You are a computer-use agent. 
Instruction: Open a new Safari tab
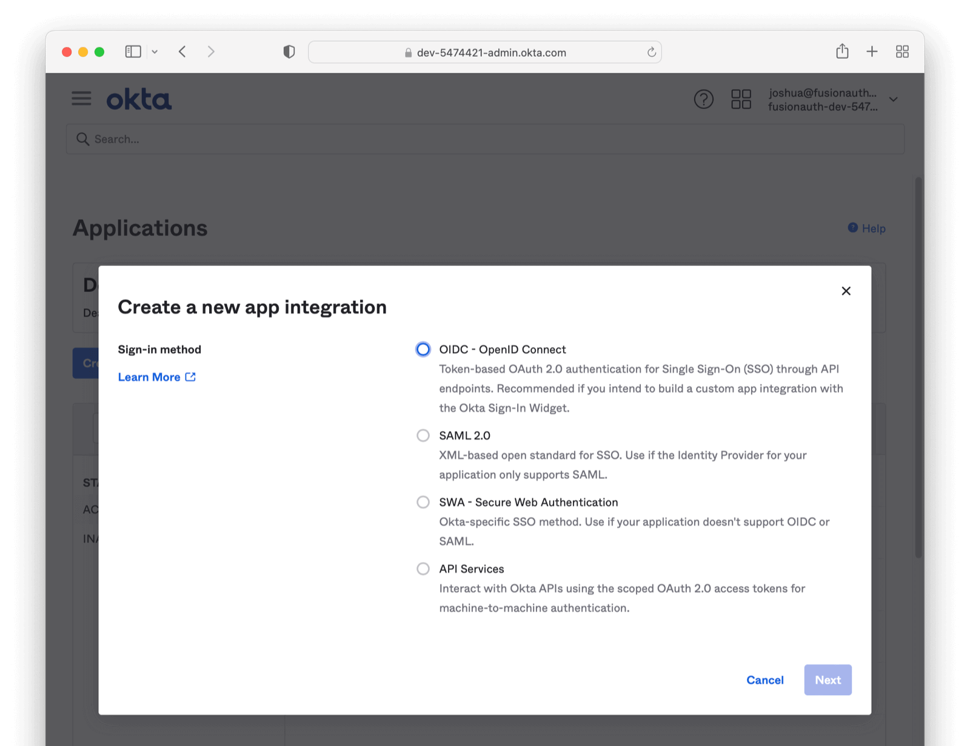pos(872,52)
